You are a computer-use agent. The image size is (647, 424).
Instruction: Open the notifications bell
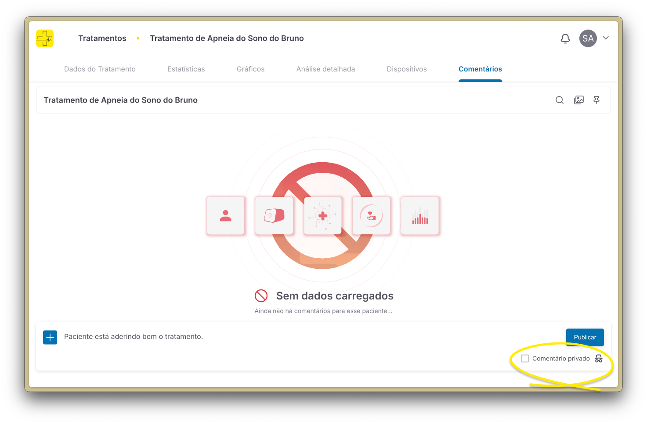565,39
